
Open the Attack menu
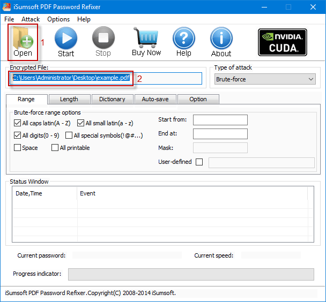pos(31,19)
